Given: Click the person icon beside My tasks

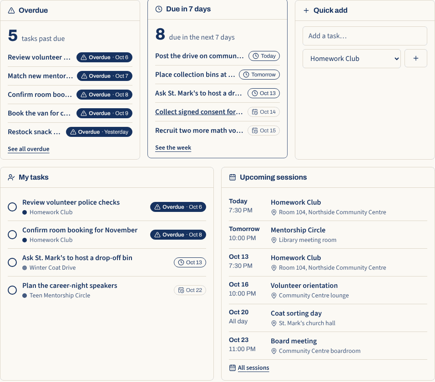Looking at the screenshot, I should [11, 177].
